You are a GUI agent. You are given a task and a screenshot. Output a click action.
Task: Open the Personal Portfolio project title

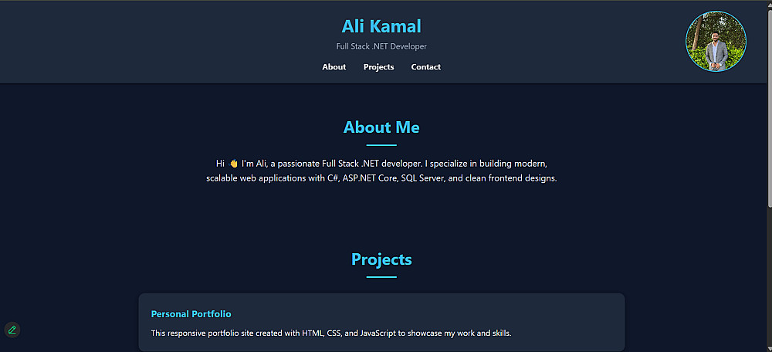point(191,314)
